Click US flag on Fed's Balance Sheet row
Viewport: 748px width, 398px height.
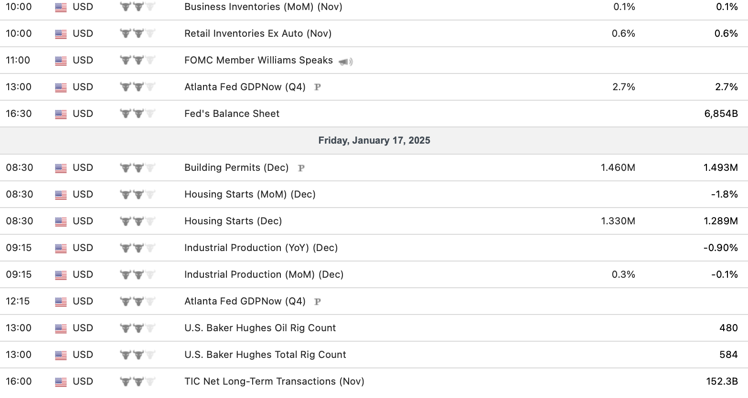[61, 114]
